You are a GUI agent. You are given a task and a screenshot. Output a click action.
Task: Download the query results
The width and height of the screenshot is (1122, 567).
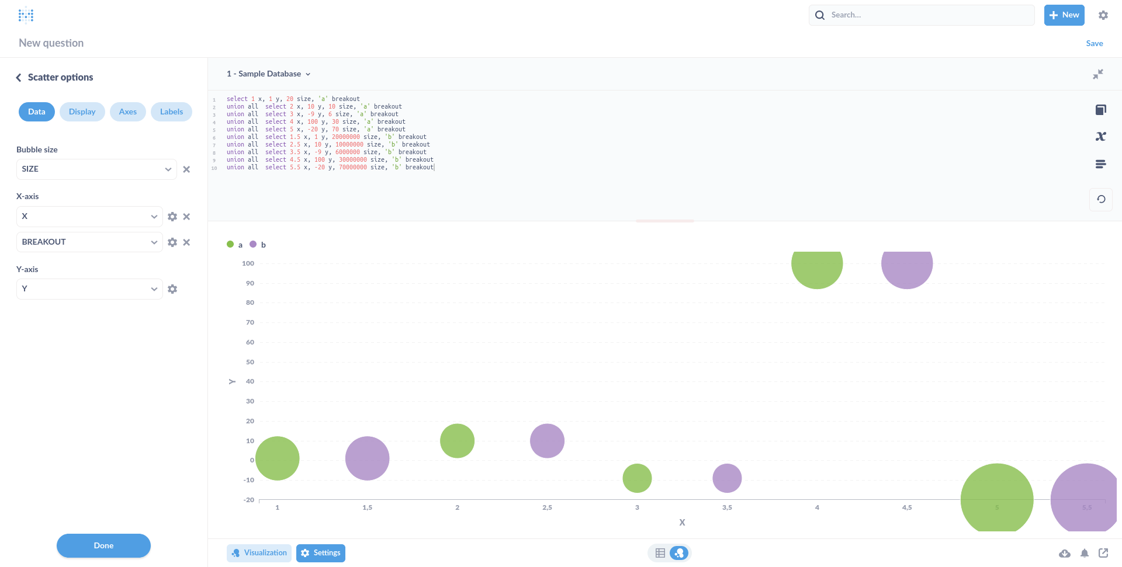(x=1065, y=553)
